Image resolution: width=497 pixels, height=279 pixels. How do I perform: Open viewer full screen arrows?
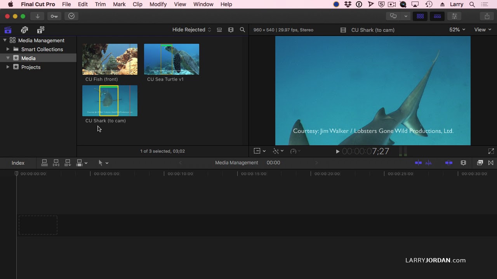tap(491, 151)
